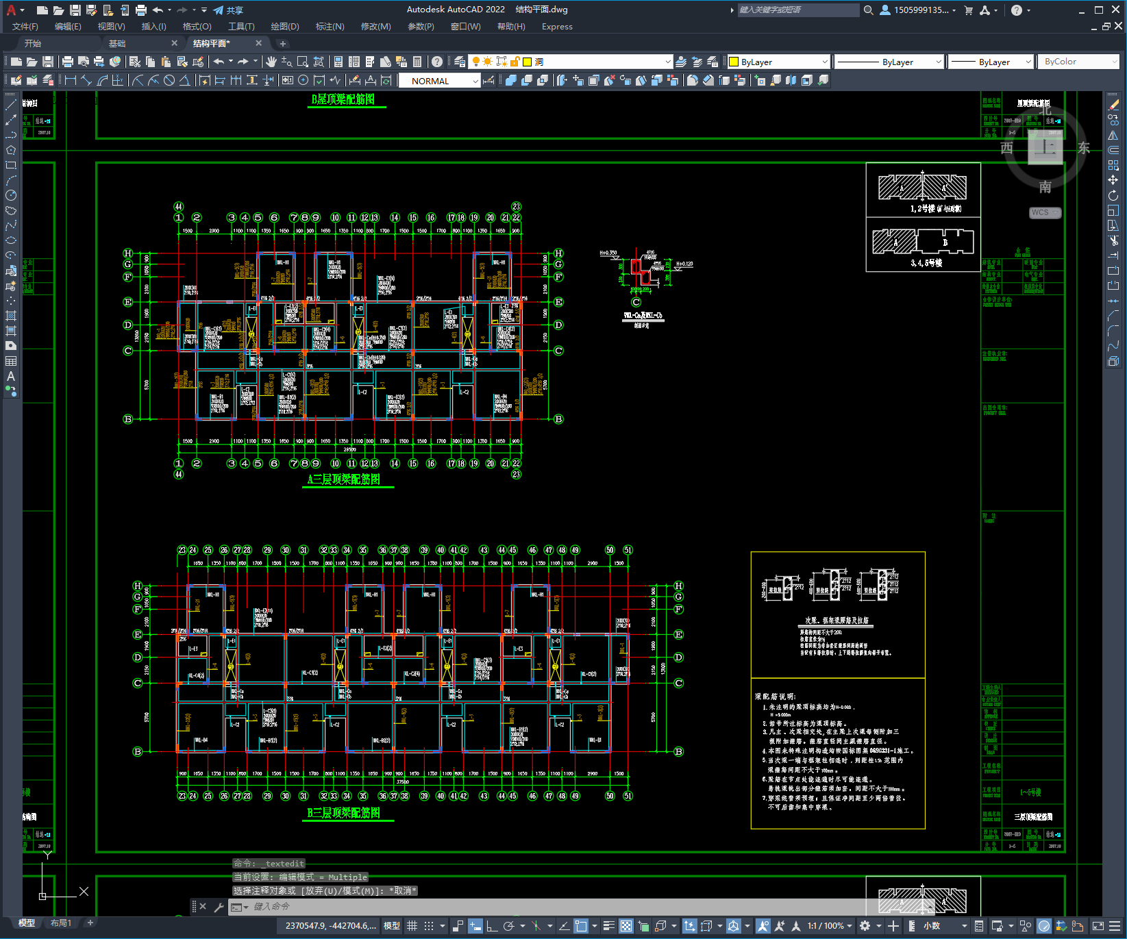Toggle the layer lock padlock icon

point(515,62)
